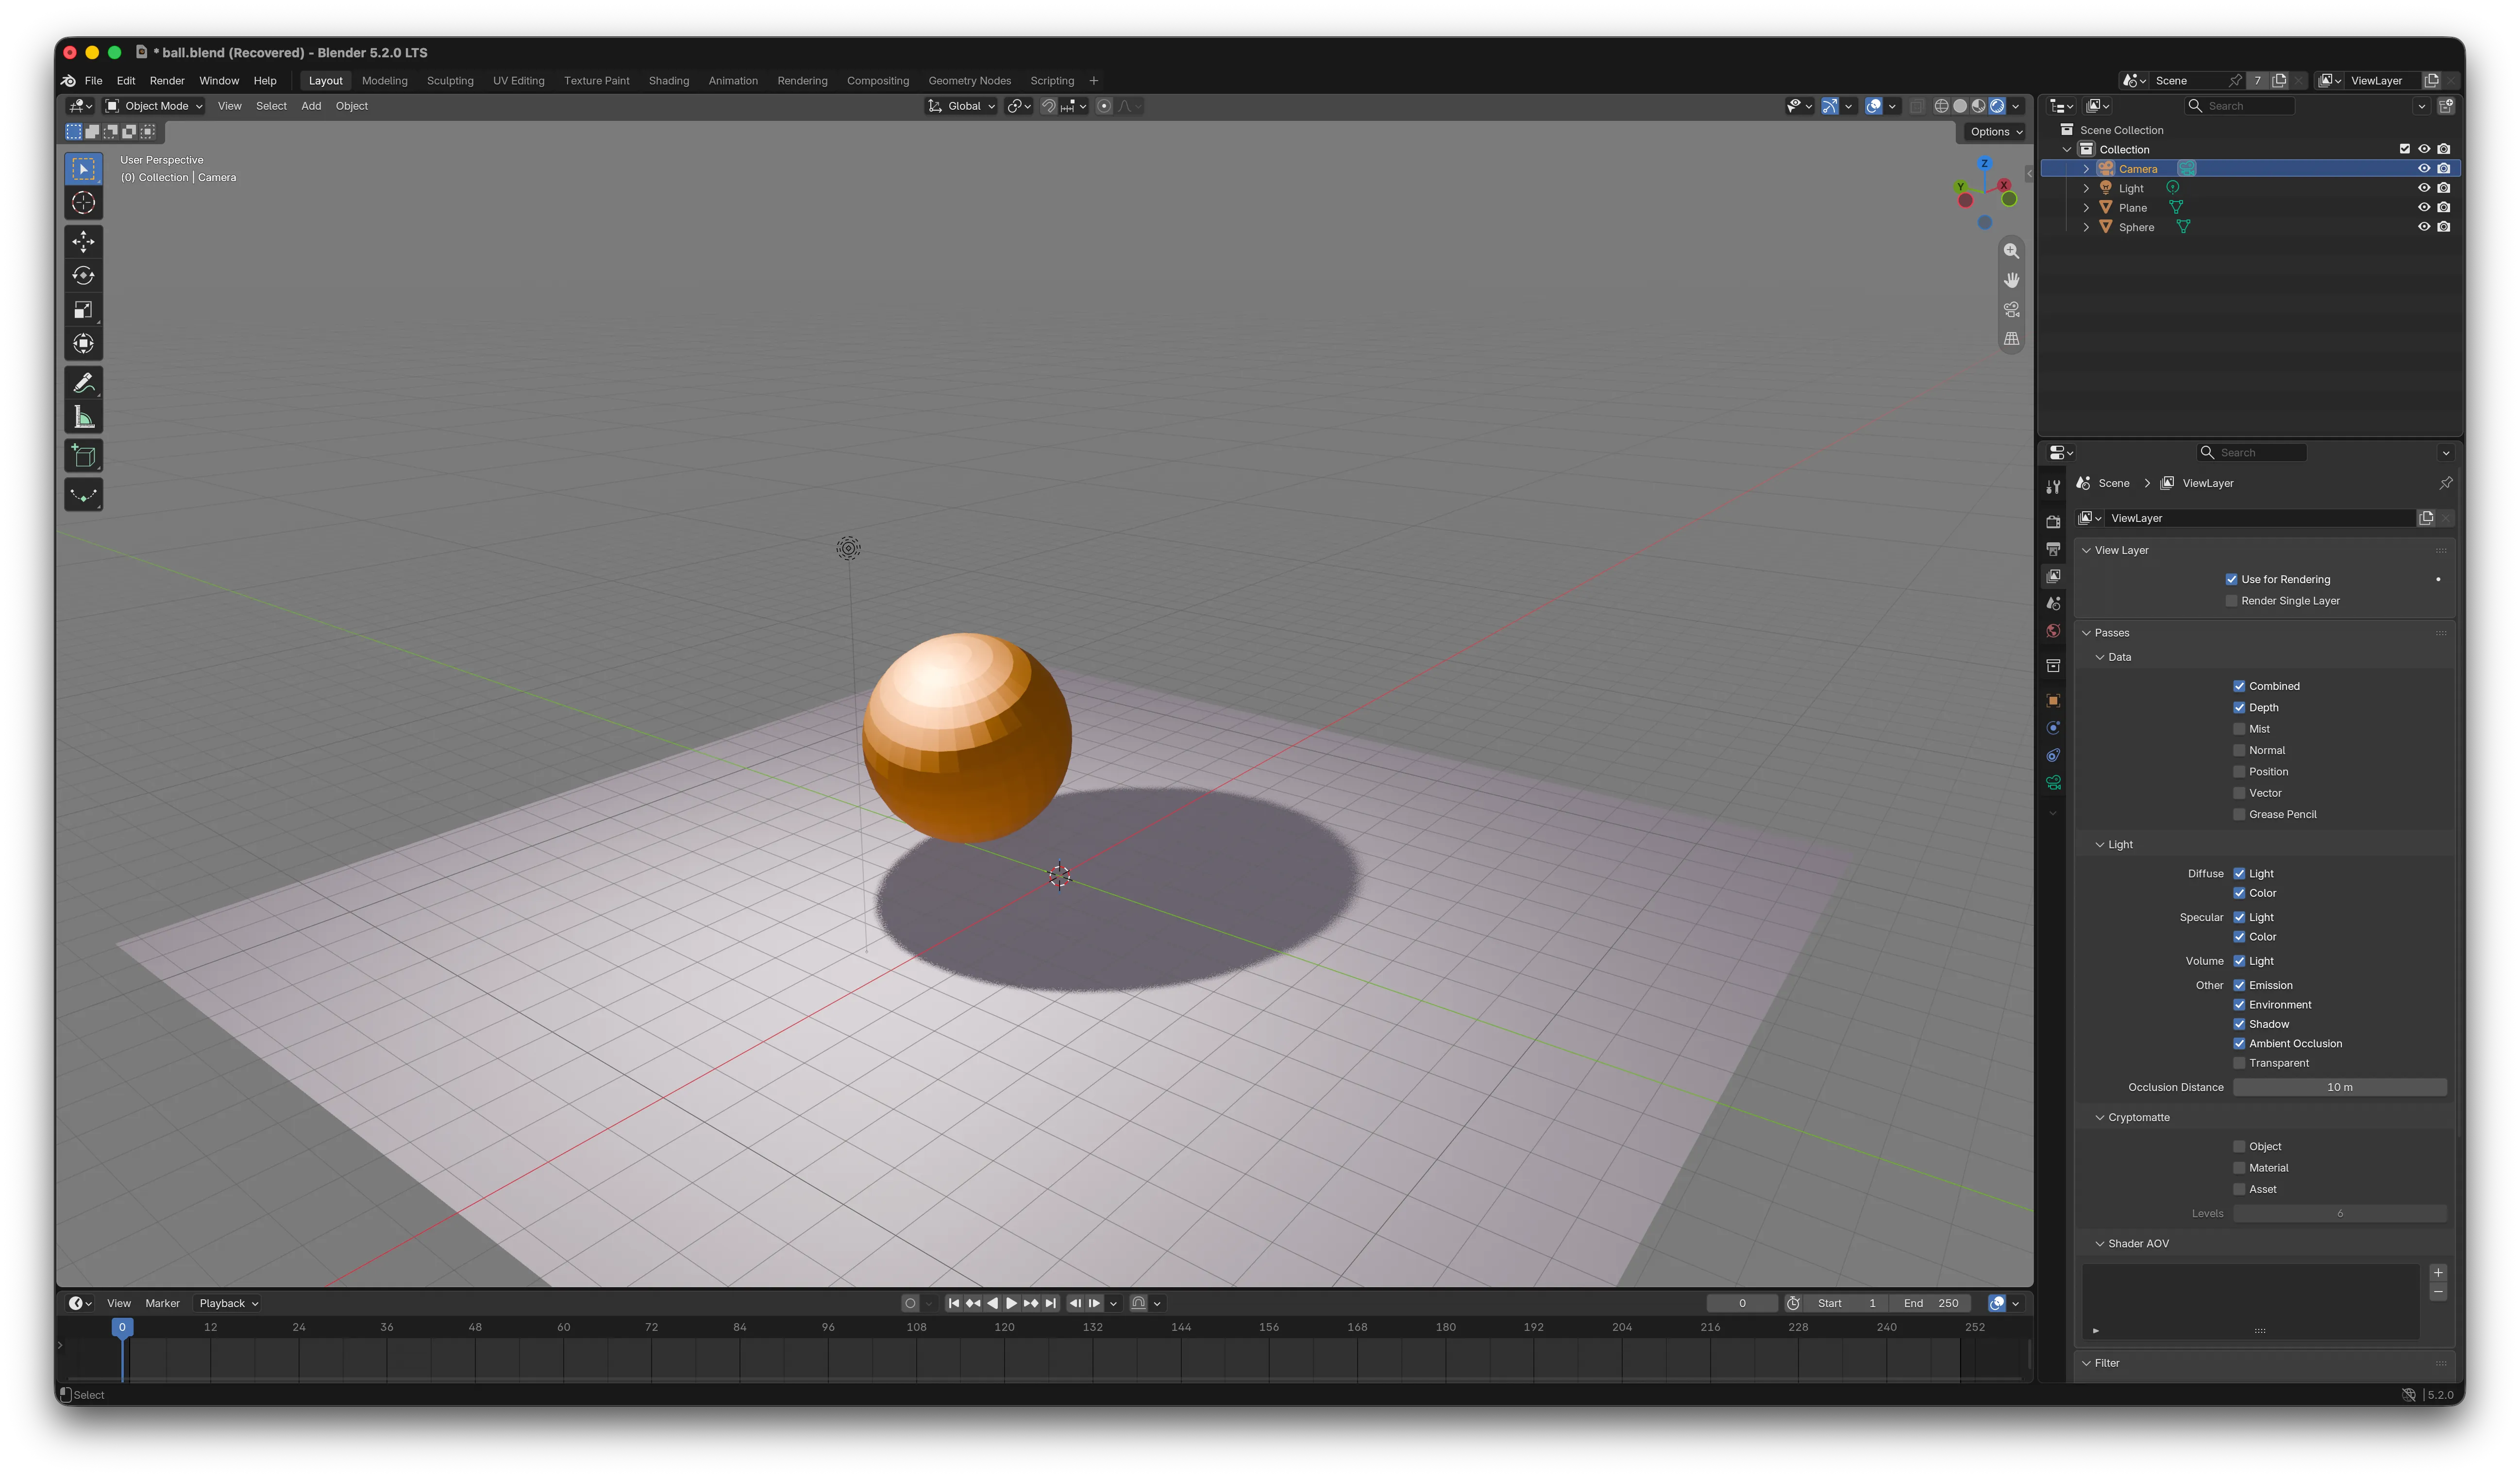Open the viewport Object menu
The height and width of the screenshot is (1478, 2520).
[351, 106]
